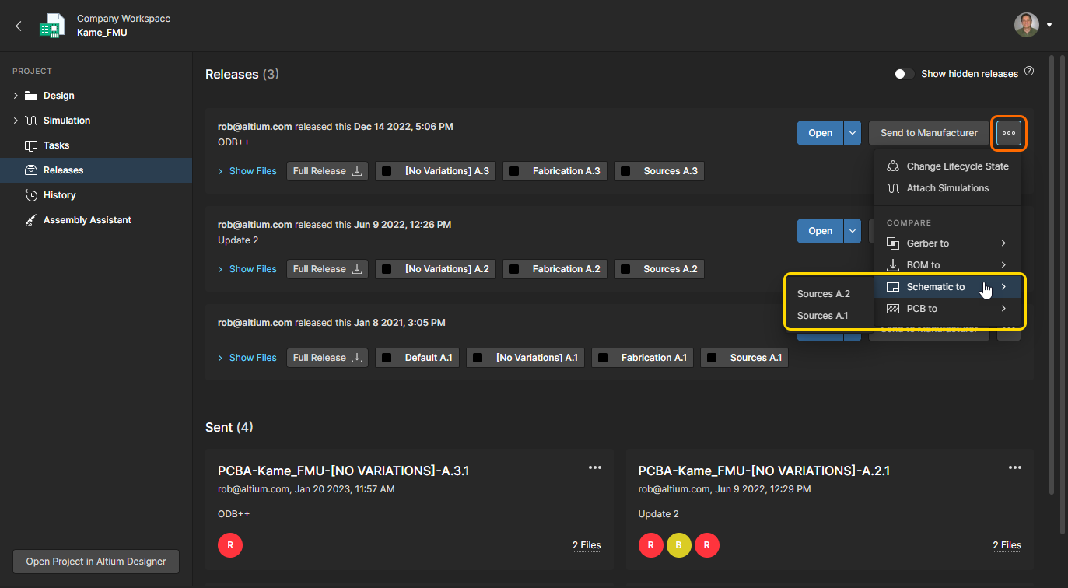Click the releases page vertical scrollbar
The height and width of the screenshot is (588, 1068).
pyautogui.click(x=1052, y=275)
